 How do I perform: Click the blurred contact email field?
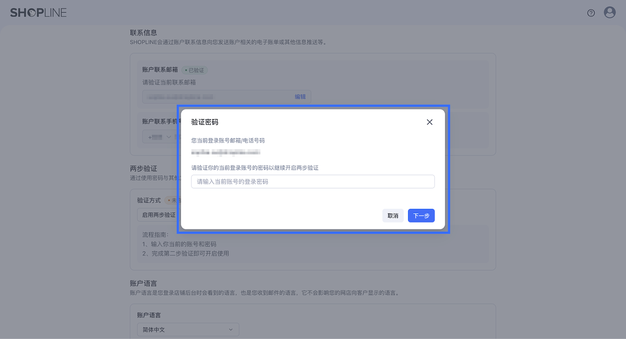tap(227, 97)
